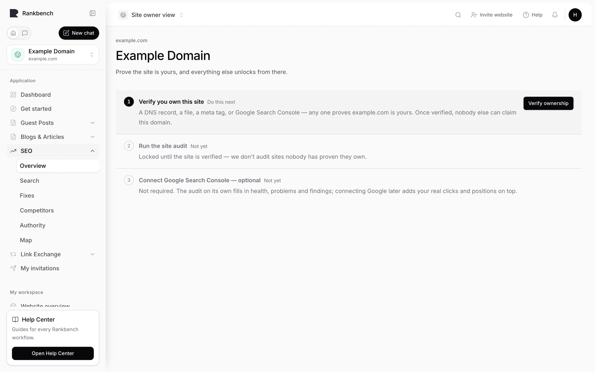
Task: Go to Competitors under SEO
Action: pos(58,210)
